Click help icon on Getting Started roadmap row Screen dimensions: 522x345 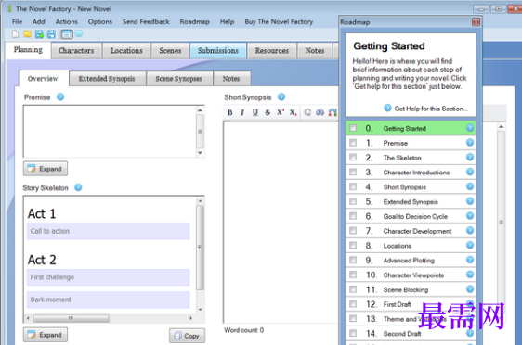point(470,128)
